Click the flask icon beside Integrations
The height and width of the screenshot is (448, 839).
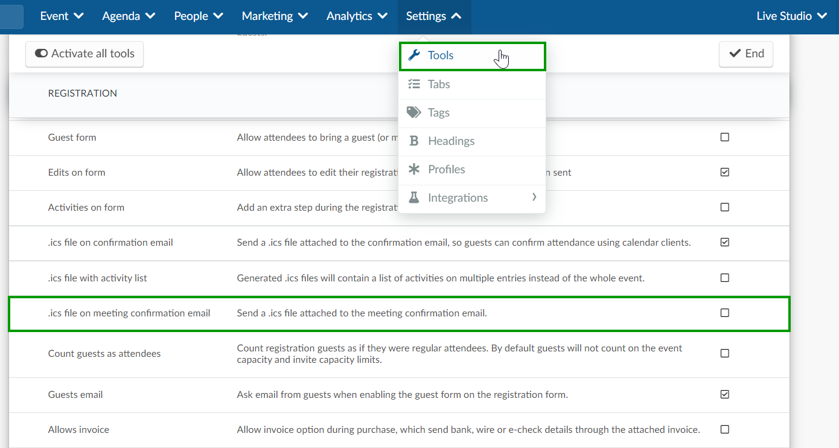tap(414, 197)
